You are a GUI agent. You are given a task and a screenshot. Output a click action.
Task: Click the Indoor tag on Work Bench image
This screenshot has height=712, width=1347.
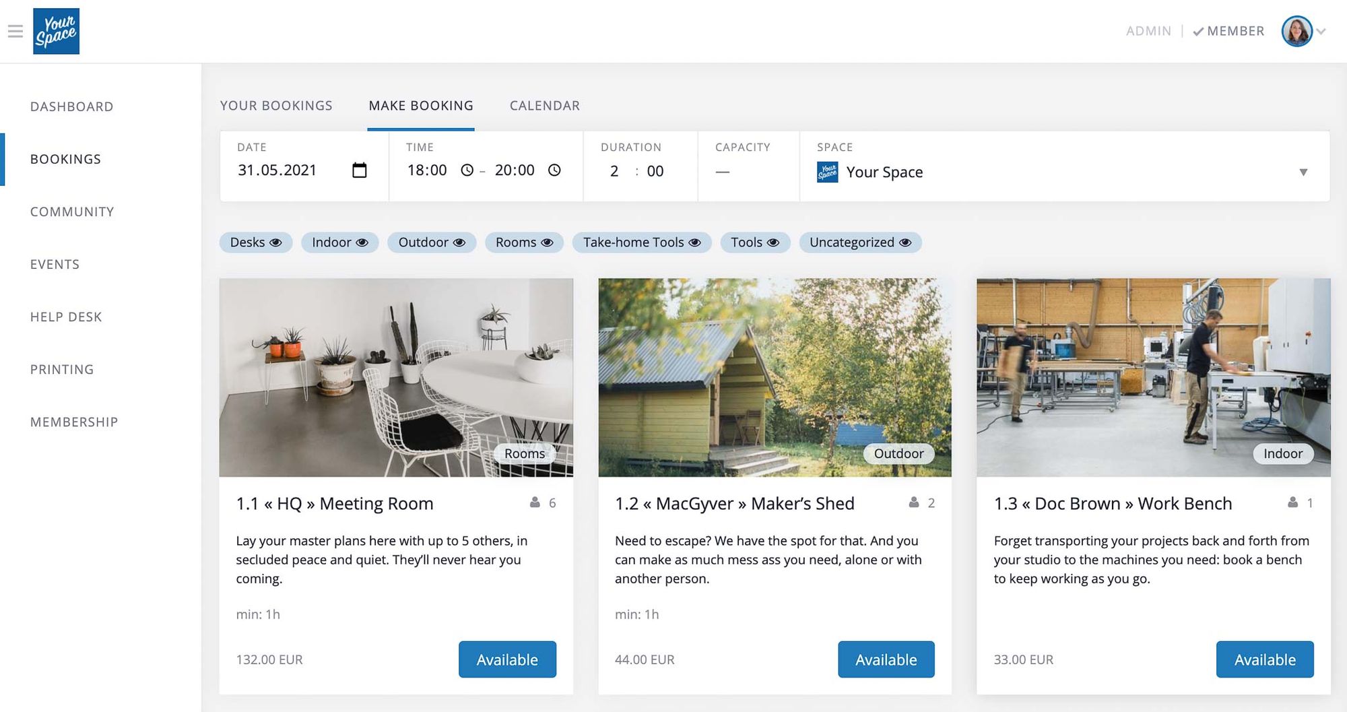[1283, 453]
